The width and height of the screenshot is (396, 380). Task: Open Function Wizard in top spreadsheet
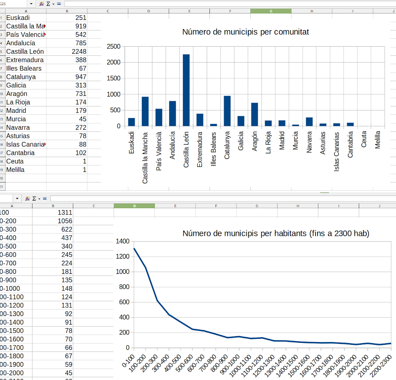click(x=42, y=4)
